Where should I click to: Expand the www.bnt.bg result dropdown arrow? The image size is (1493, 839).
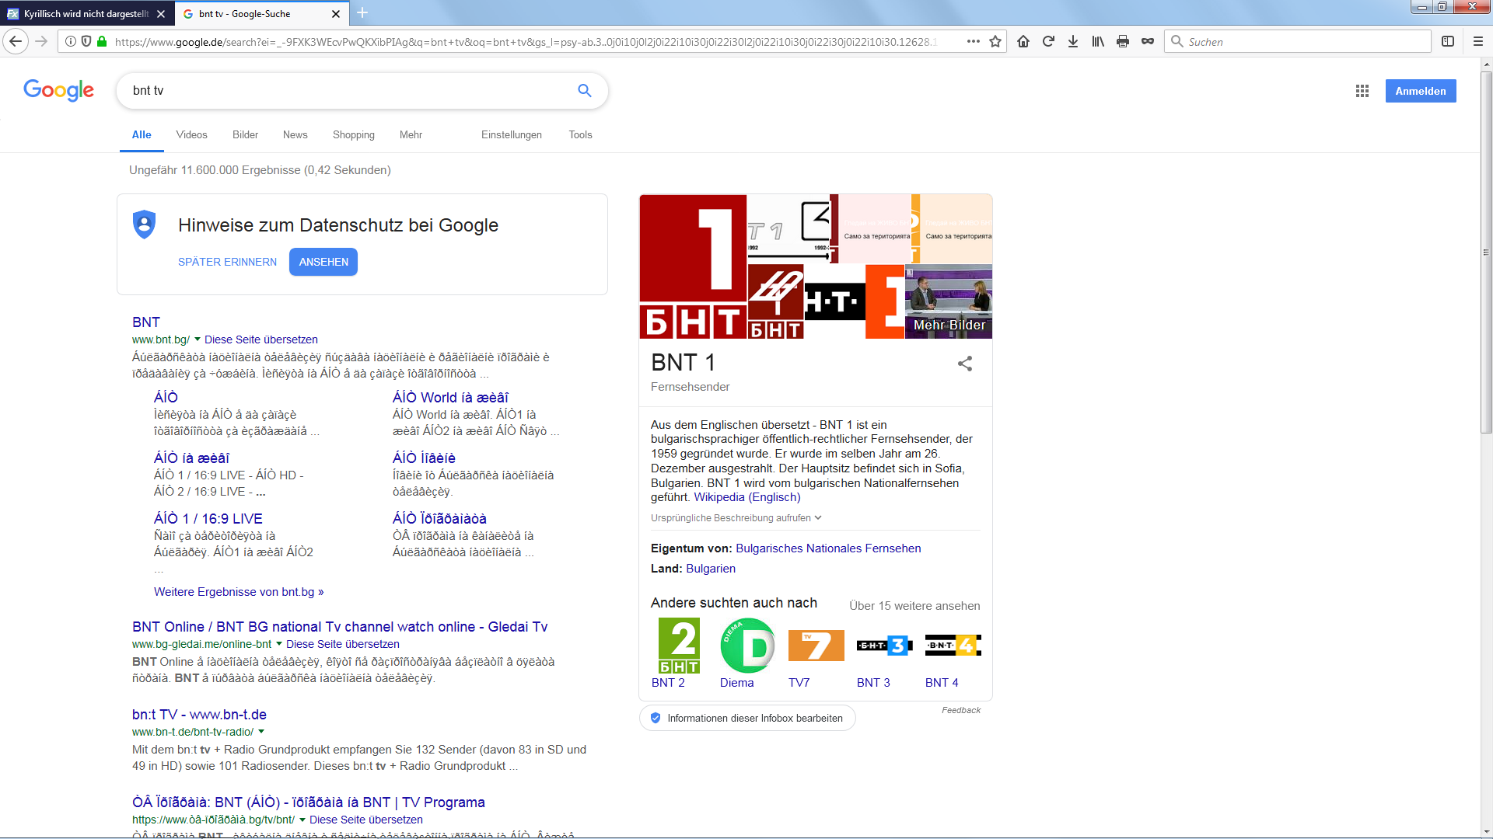click(x=198, y=339)
